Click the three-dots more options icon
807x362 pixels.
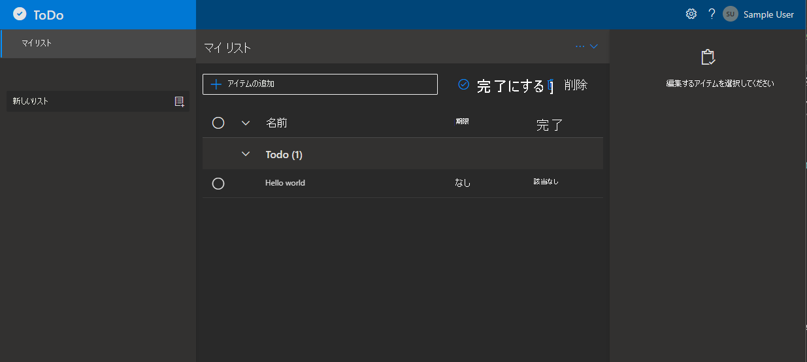(x=580, y=46)
